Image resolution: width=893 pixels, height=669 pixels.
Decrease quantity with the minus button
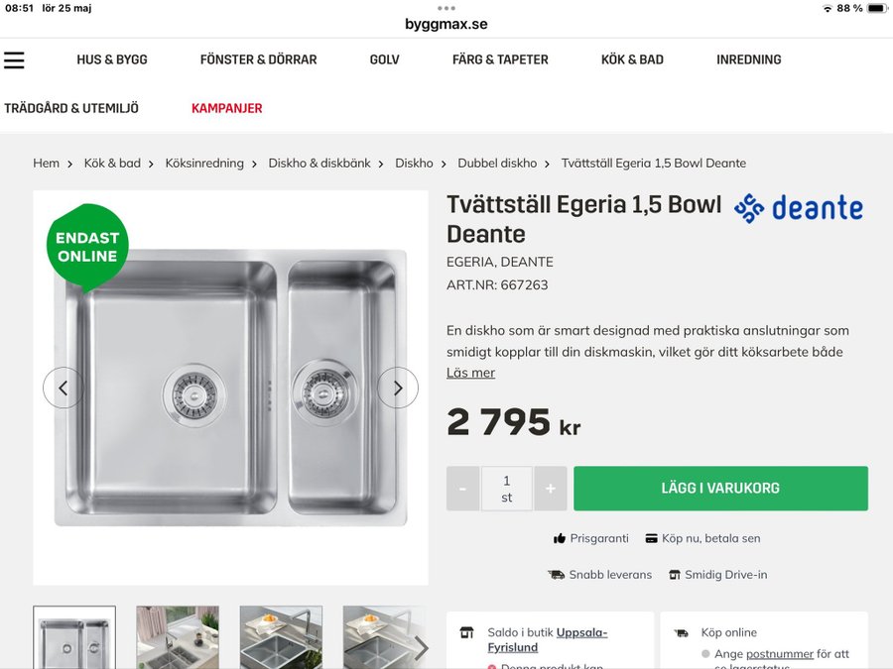(463, 488)
